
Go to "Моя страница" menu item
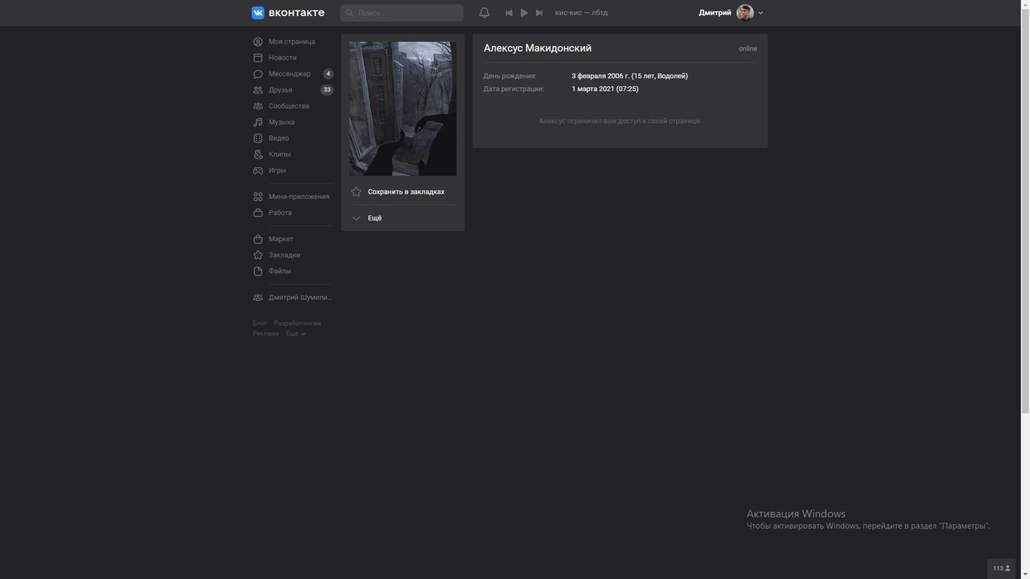291,42
